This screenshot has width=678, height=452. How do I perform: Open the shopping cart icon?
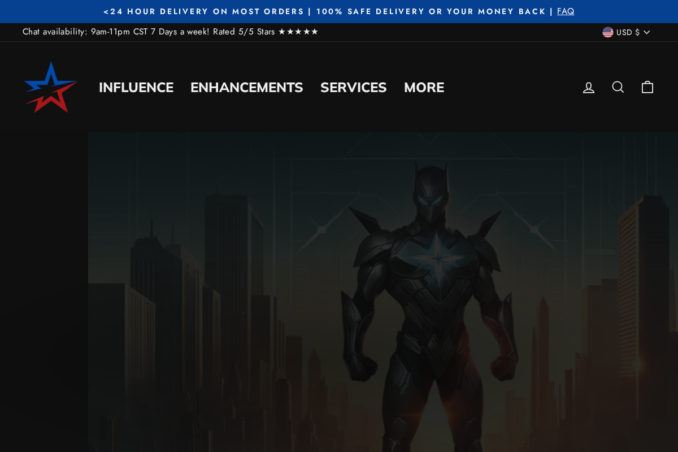click(647, 87)
